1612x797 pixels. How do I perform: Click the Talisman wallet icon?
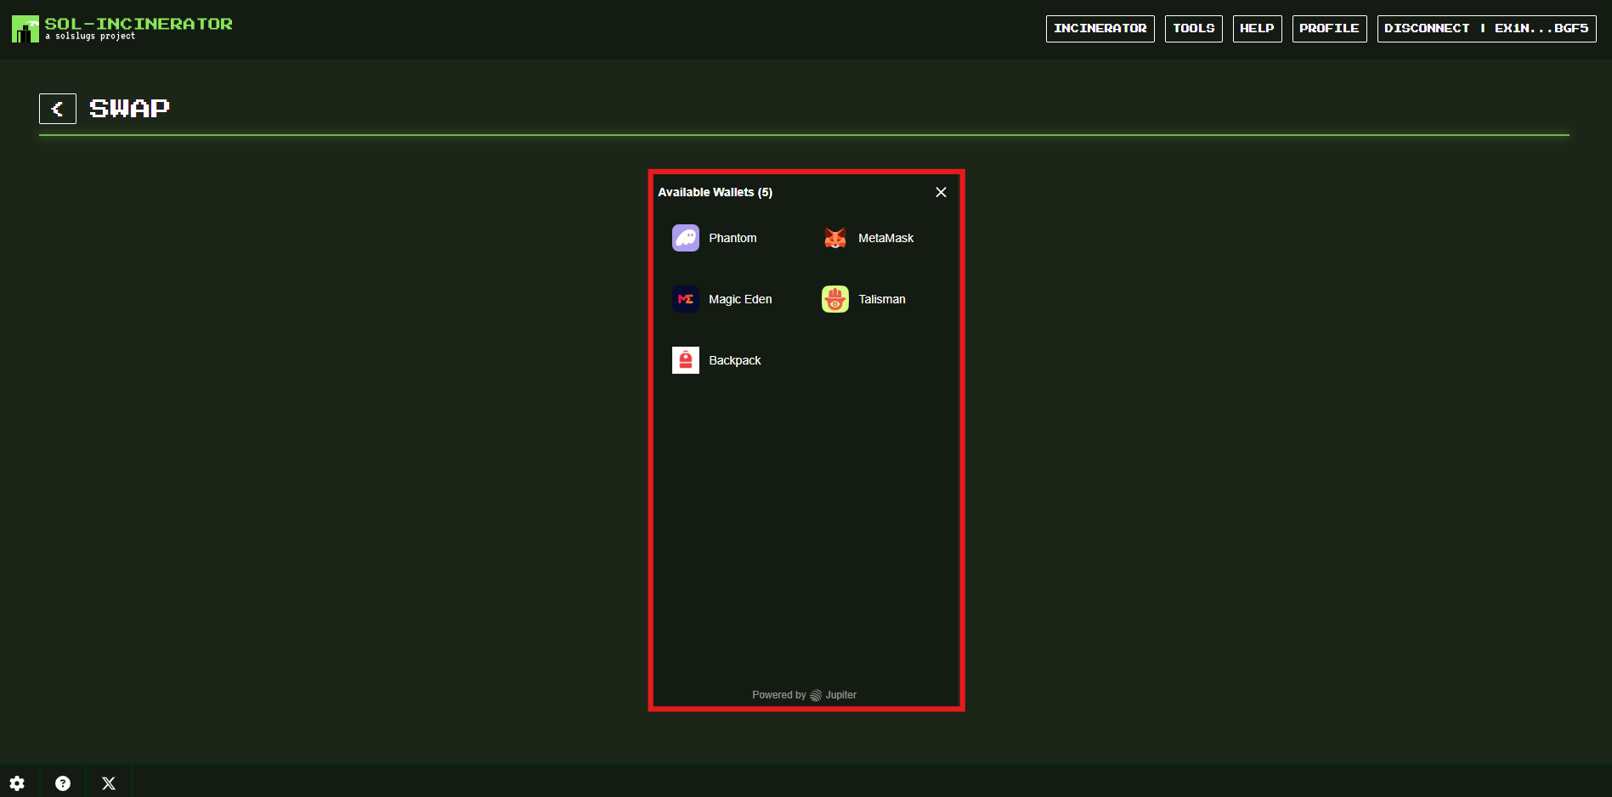tap(834, 299)
